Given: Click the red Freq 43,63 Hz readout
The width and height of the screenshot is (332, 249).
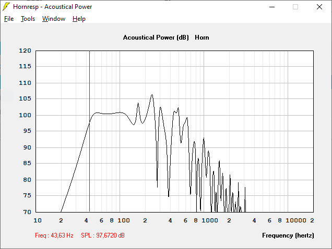Looking at the screenshot, I should 54,235.
